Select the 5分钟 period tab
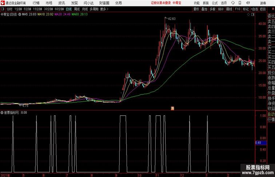This screenshot has width=275, height=177. coord(27,9)
